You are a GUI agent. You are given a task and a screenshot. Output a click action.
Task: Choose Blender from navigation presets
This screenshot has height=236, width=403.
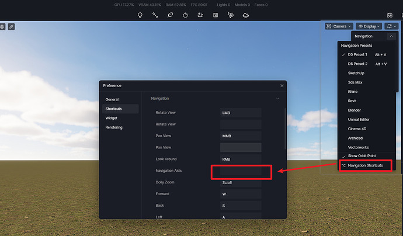[x=355, y=110]
